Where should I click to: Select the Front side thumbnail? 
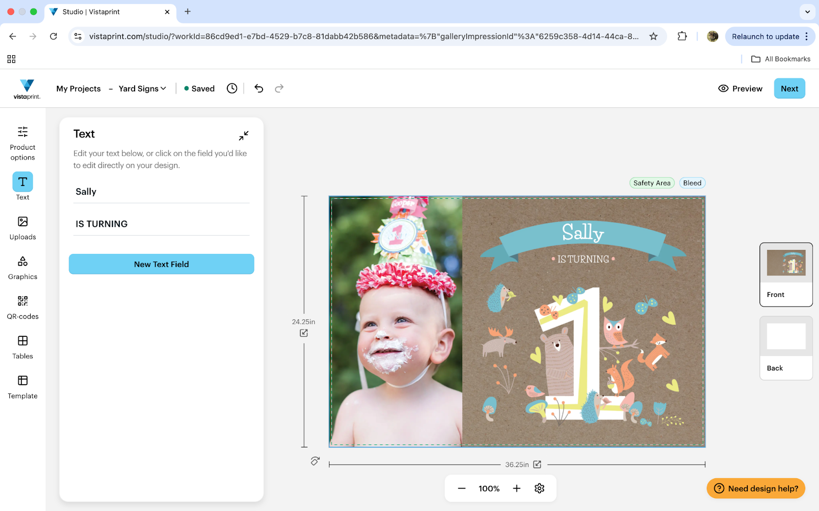pos(786,274)
